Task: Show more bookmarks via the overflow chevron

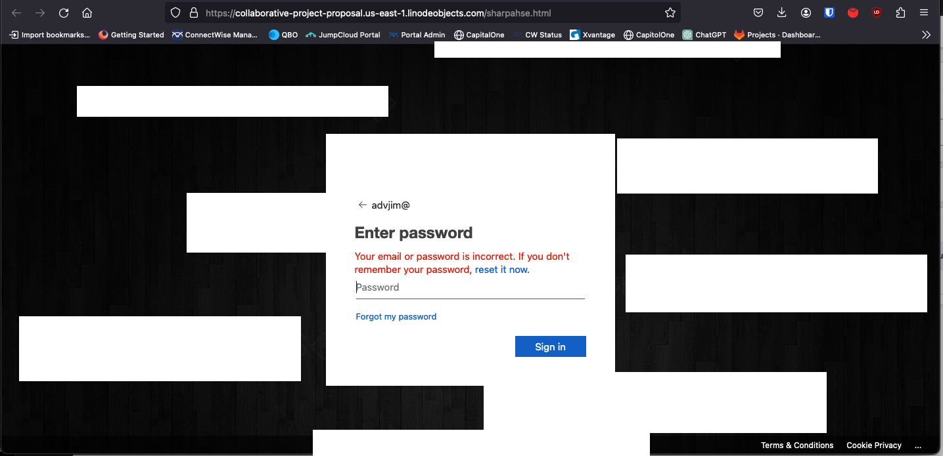Action: click(x=926, y=35)
